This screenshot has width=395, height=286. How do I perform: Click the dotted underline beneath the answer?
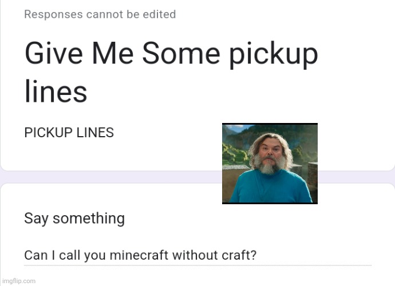[x=197, y=265]
